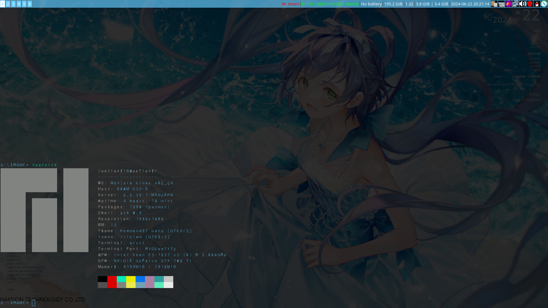This screenshot has height=308, width=548.
Task: Click the conky CPU 12% reading
Action: (537, 31)
